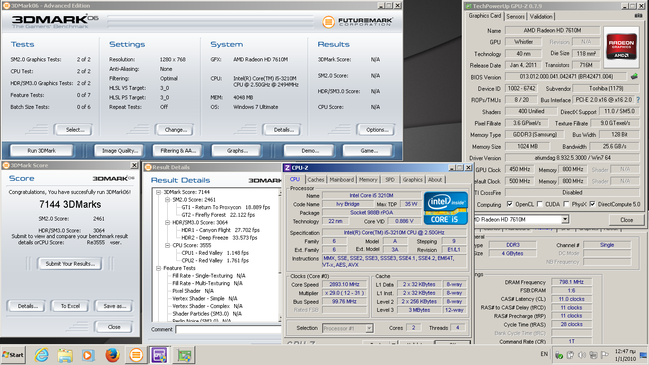This screenshot has height=365, width=649.
Task: Click the Futuremark orange logo icon
Action: point(328,22)
